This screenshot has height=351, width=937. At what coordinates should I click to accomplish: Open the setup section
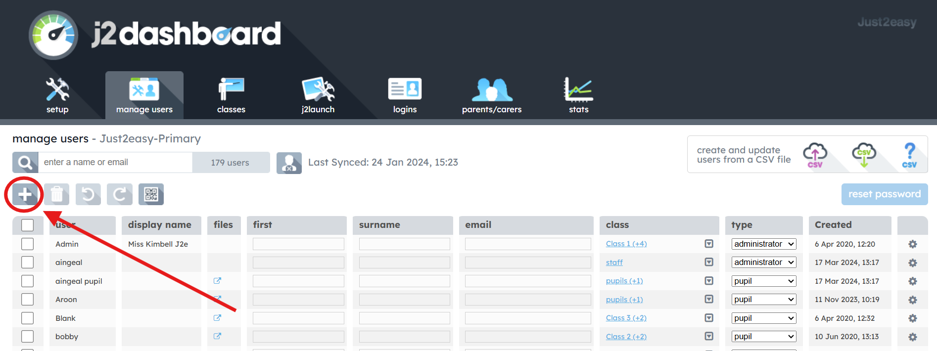[x=57, y=96]
